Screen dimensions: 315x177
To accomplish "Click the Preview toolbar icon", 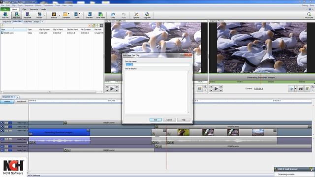I will (90, 15).
